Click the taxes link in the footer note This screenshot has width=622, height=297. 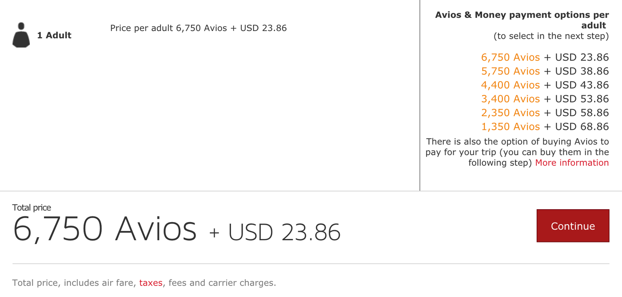click(151, 282)
